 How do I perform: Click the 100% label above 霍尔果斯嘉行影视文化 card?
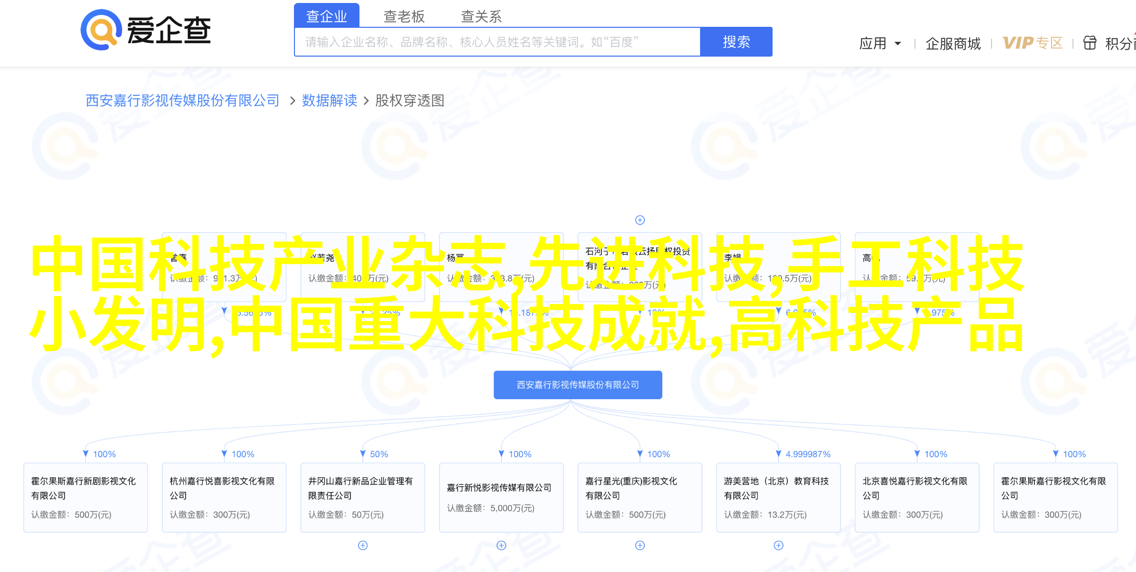[1074, 454]
